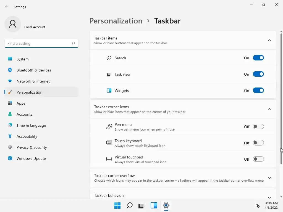
Task: Click the Personalization breadcrumb link
Action: pos(116,21)
